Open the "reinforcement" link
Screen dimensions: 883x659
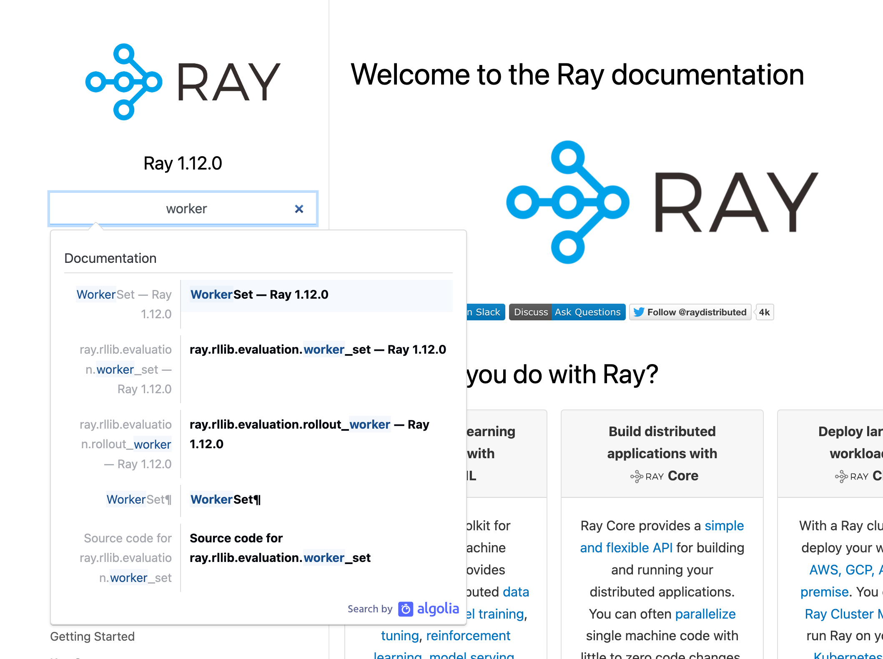pyautogui.click(x=468, y=636)
